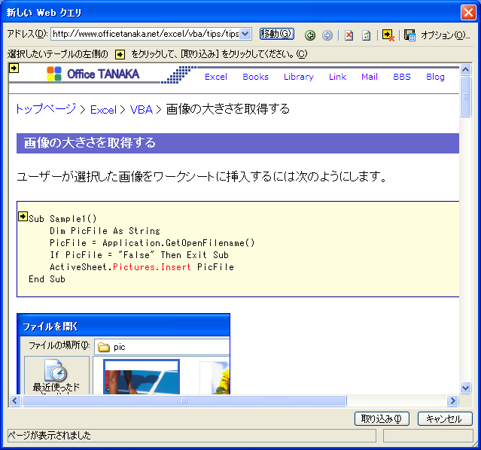Click the Hide table selection icons button
This screenshot has height=450, width=481.
tap(388, 35)
